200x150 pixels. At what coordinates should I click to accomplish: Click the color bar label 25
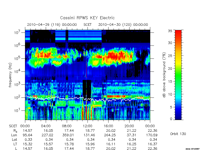coord(170,55)
